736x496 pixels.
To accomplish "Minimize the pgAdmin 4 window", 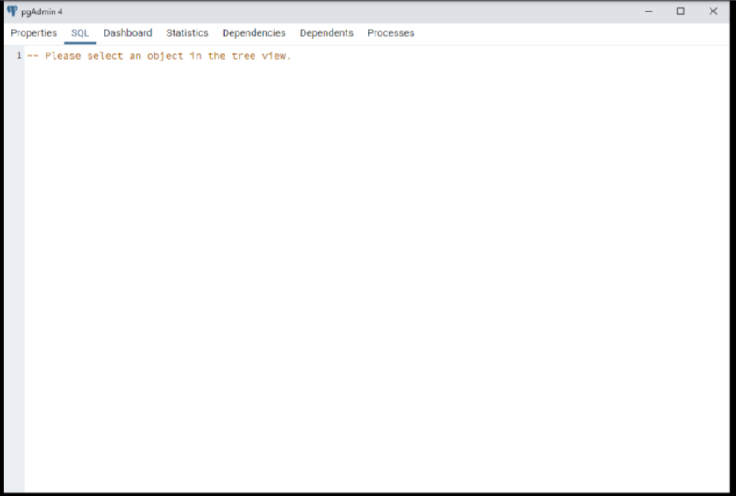I will tap(648, 11).
